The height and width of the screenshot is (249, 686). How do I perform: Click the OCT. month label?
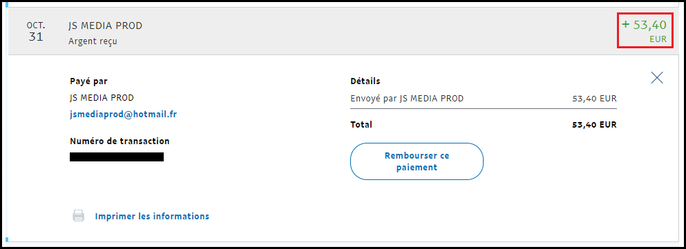pyautogui.click(x=36, y=26)
